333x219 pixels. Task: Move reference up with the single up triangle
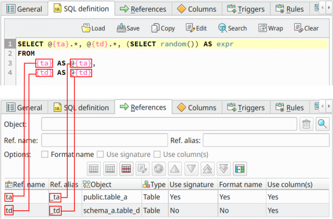(175, 169)
